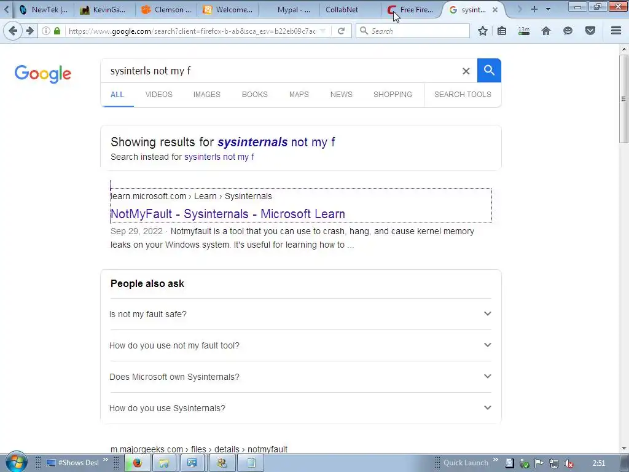This screenshot has height=472, width=629.
Task: Switch to the Clemson tab
Action: (166, 10)
